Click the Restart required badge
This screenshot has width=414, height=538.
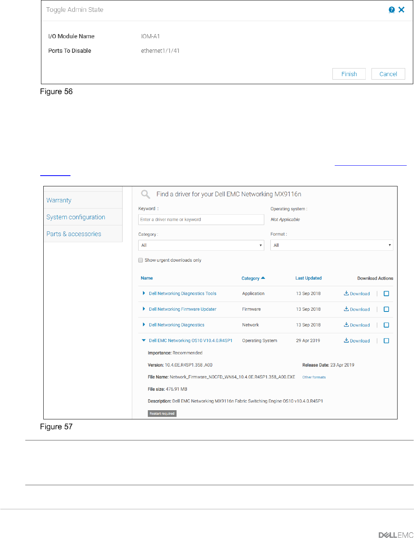coord(162,414)
